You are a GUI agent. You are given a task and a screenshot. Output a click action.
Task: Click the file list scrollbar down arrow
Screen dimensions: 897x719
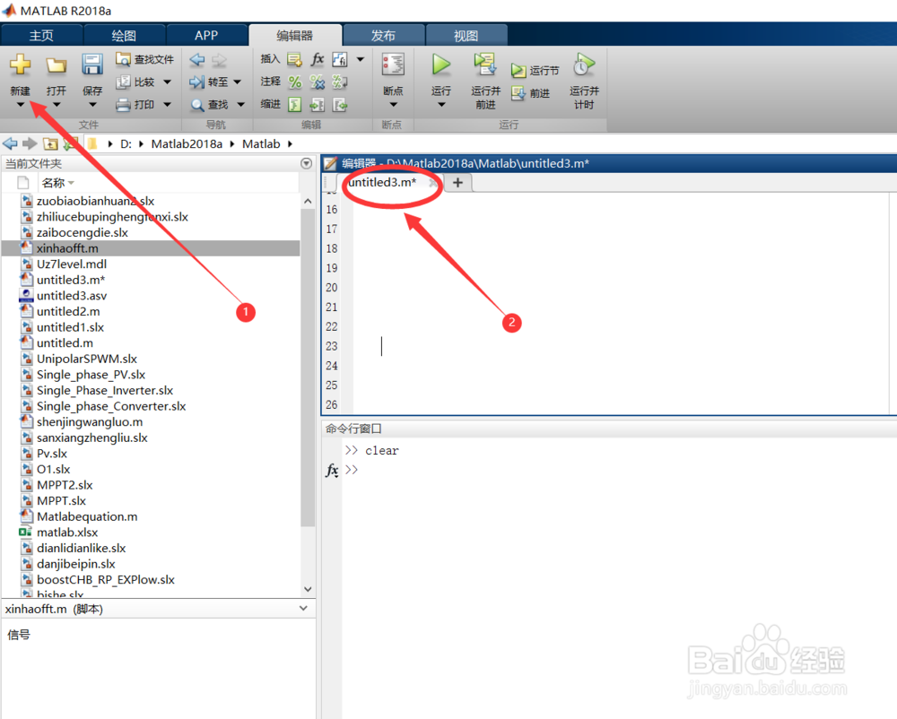pos(308,589)
